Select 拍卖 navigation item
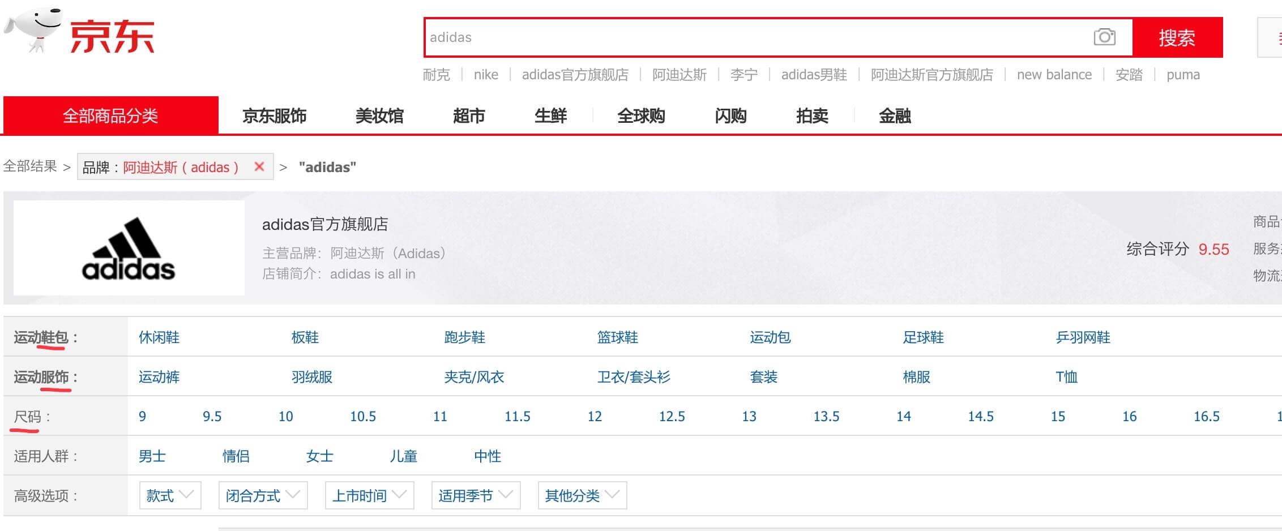The width and height of the screenshot is (1282, 531). pos(812,116)
